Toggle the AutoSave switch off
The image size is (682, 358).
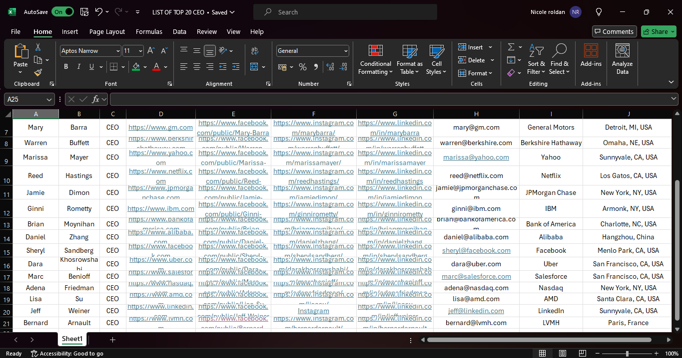(63, 12)
